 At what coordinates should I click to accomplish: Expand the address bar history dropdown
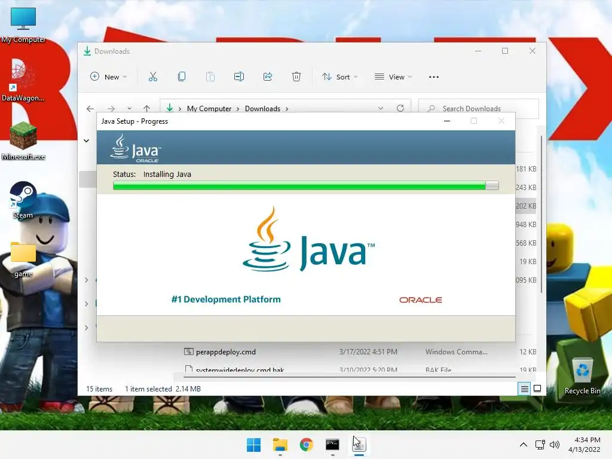pos(381,109)
